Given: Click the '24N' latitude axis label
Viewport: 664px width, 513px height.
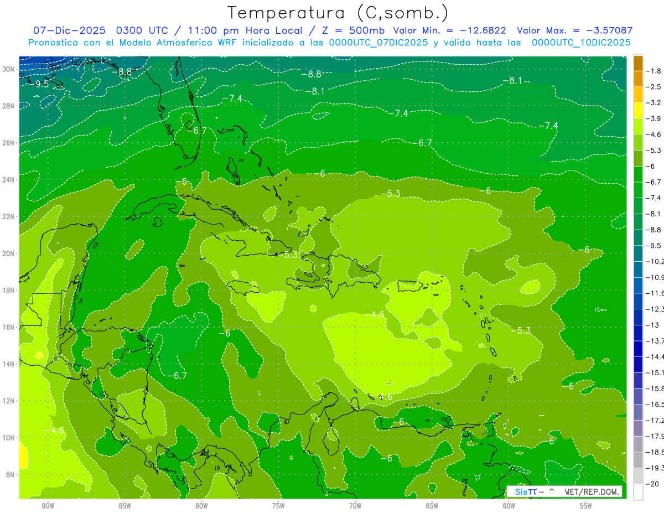Looking at the screenshot, I should click(9, 180).
